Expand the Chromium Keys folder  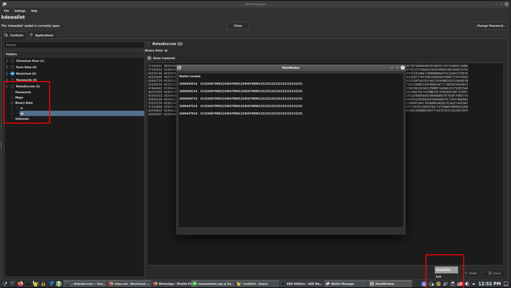click(x=7, y=61)
